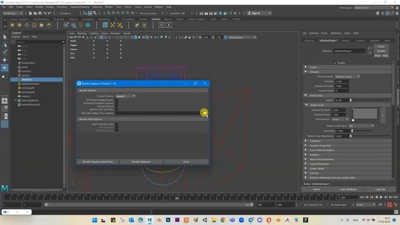Image resolution: width=400 pixels, height=225 pixels.
Task: Click the IPR render play shelf icon
Action: pos(169,25)
